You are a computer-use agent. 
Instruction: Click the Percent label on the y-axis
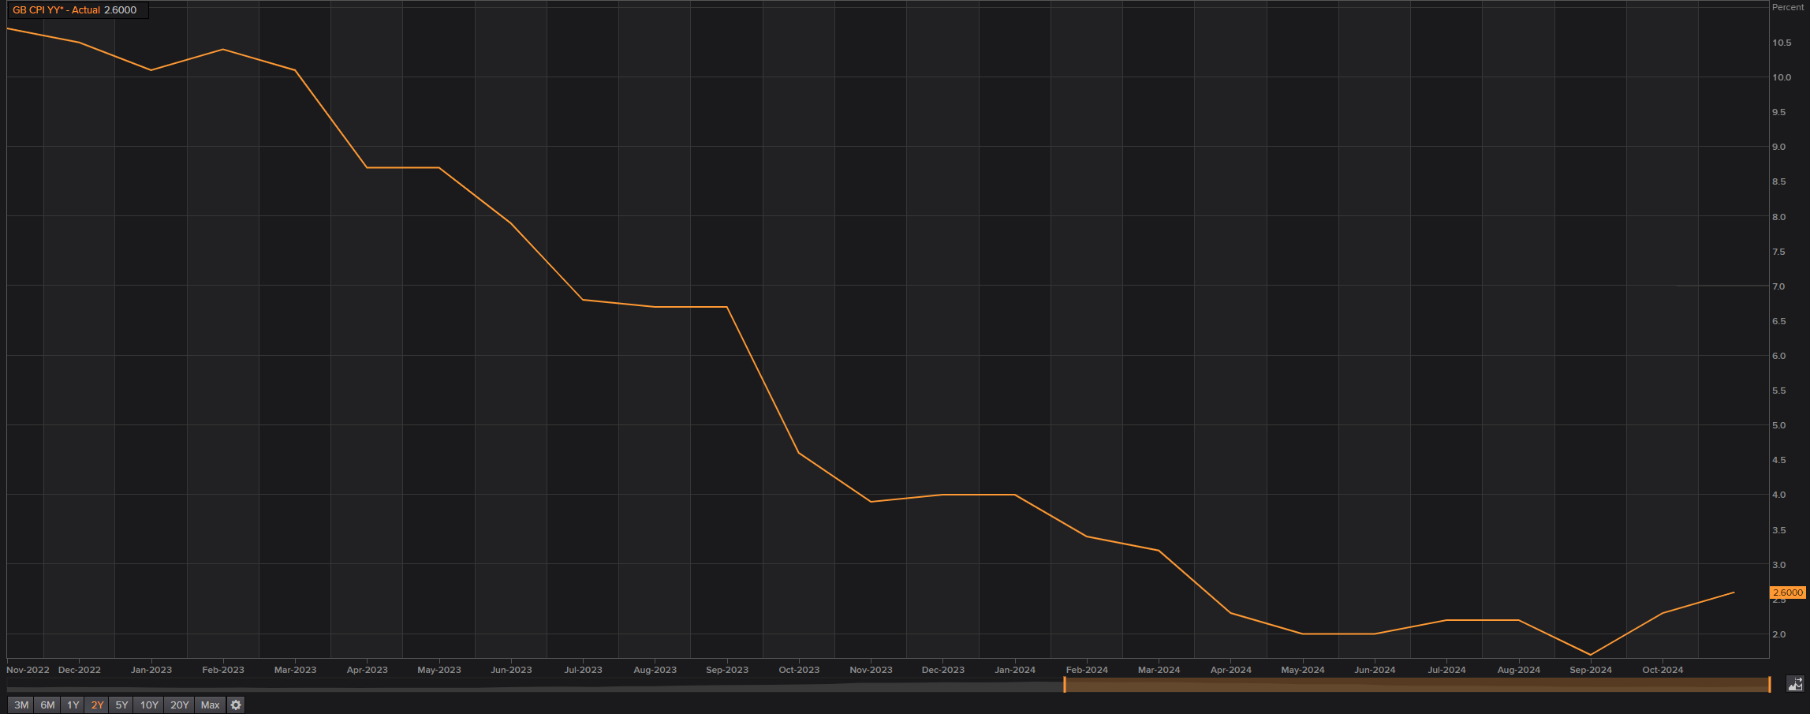point(1787,7)
